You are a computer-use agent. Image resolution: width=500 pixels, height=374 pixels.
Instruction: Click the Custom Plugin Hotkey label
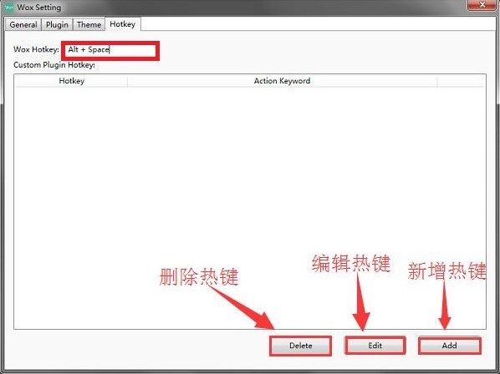click(x=54, y=65)
